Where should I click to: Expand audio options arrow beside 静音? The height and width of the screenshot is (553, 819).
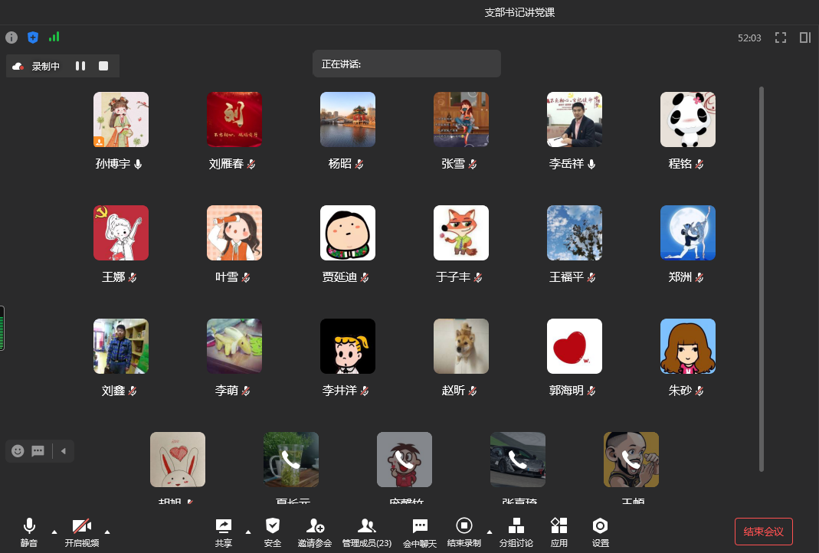pyautogui.click(x=54, y=531)
